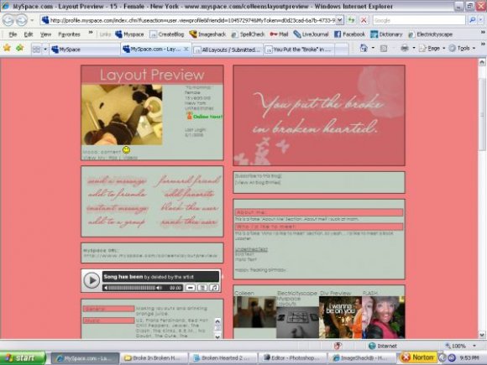Close the MySpace.com - Lay... tab
This screenshot has width=487, height=365.
(x=186, y=49)
